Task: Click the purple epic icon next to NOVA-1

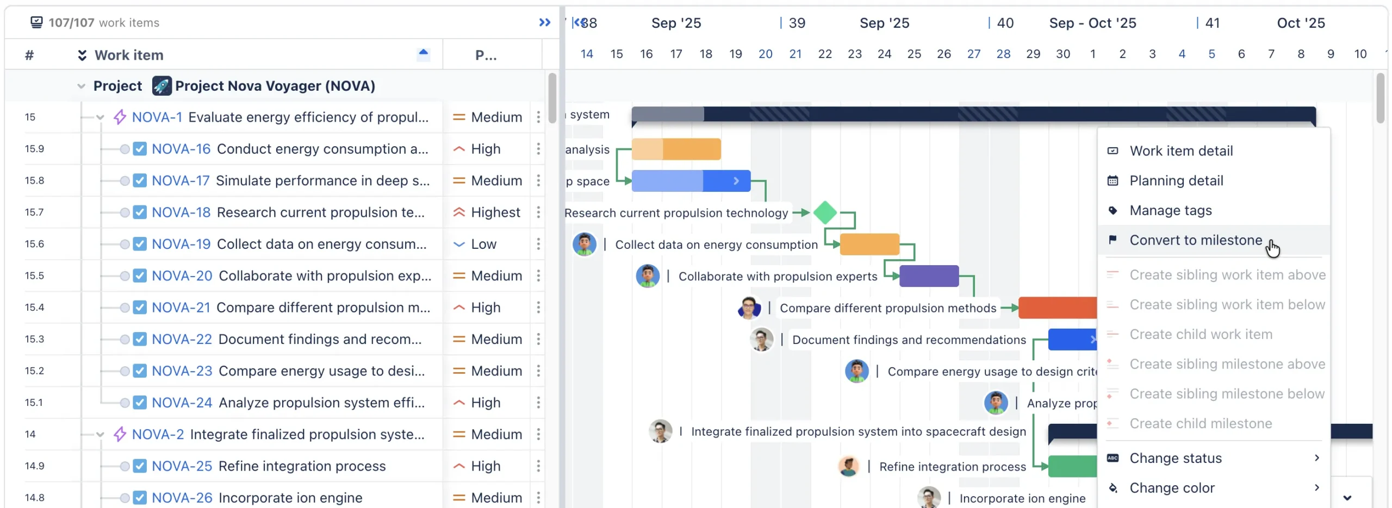Action: pyautogui.click(x=119, y=117)
